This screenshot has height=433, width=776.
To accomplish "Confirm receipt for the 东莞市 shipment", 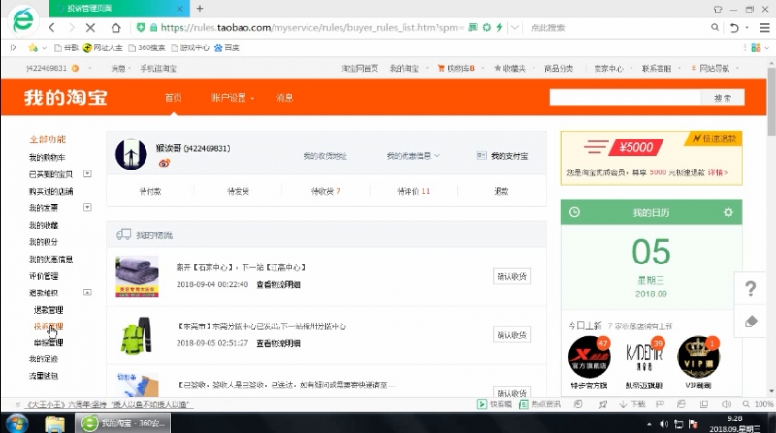I will 512,335.
